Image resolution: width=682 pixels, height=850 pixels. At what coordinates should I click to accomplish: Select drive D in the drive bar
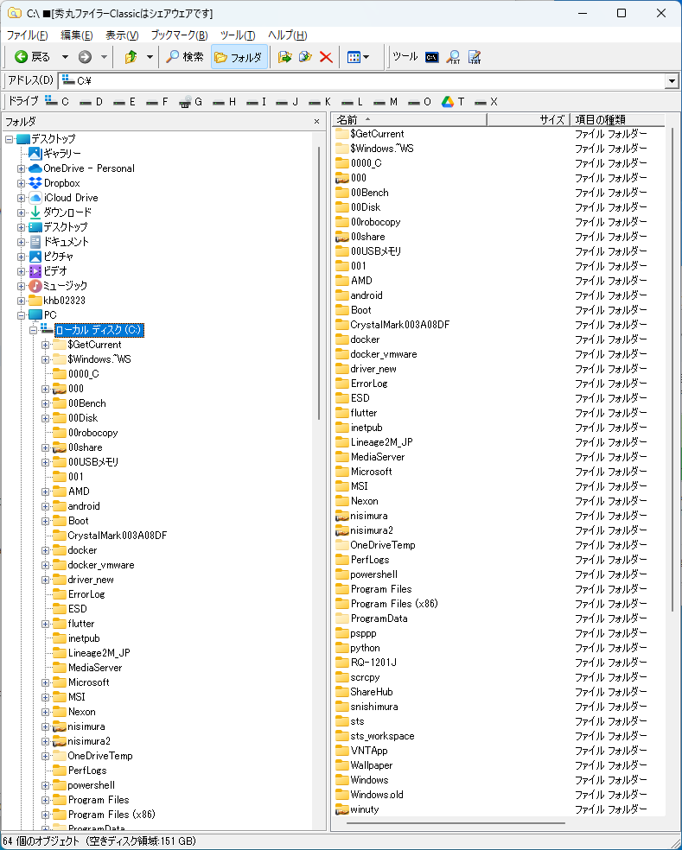tap(91, 101)
